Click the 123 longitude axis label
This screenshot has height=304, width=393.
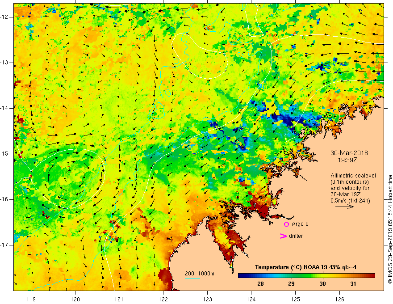tap(207, 299)
